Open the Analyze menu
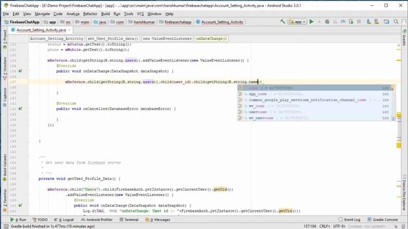 73,14
